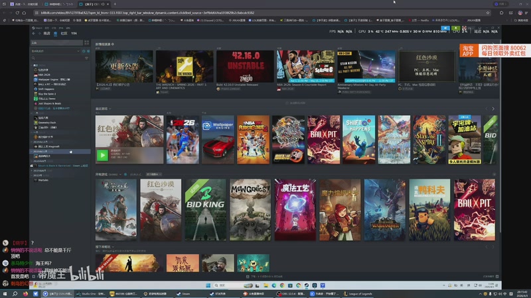Open settings gear beside the news section header
The height and width of the screenshot is (298, 531).
113,44
